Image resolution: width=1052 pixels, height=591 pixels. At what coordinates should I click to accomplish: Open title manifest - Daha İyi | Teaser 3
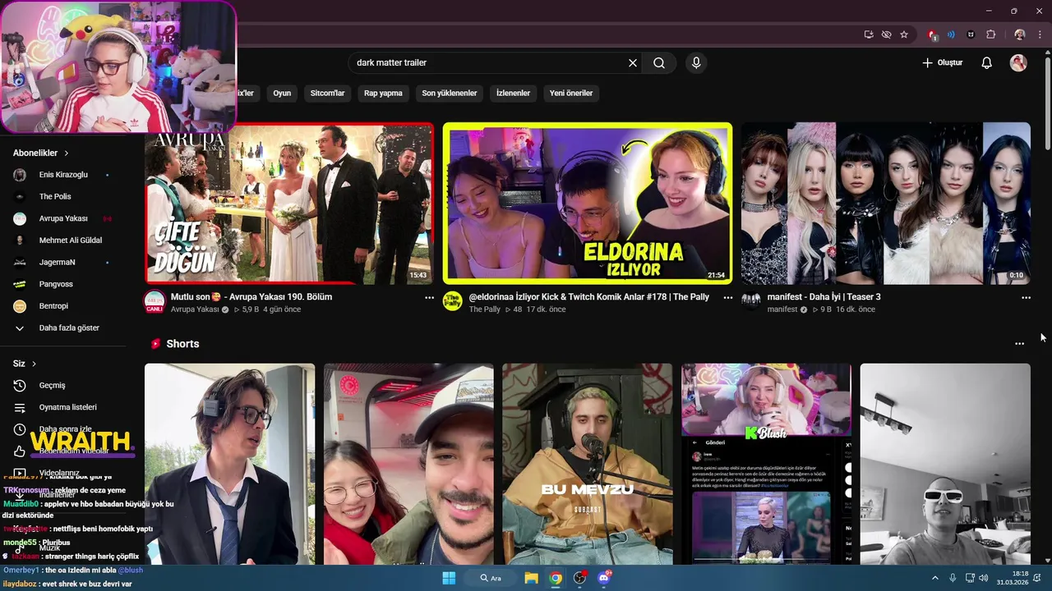click(x=824, y=297)
